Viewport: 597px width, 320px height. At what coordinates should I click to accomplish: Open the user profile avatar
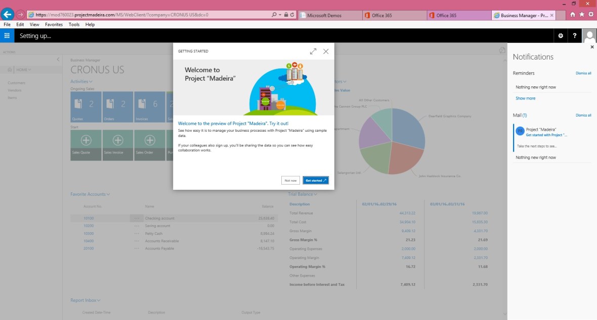point(589,36)
